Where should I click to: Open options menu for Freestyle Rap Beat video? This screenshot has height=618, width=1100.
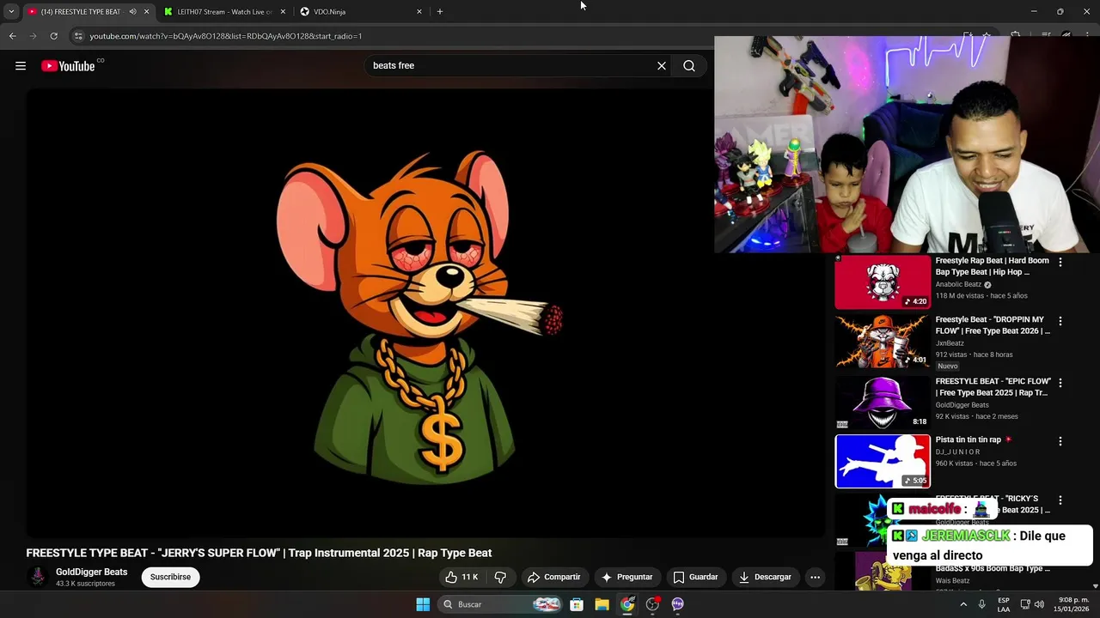pyautogui.click(x=1060, y=262)
